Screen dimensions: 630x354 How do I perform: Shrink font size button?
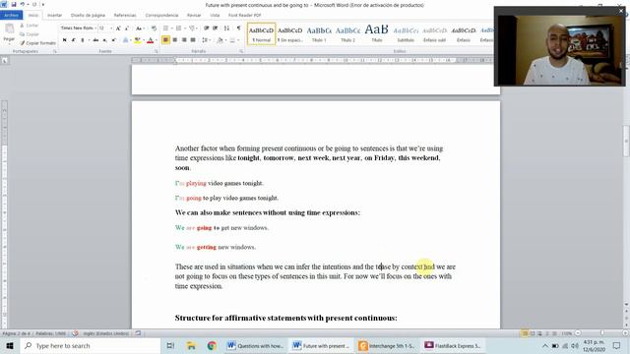click(x=127, y=29)
